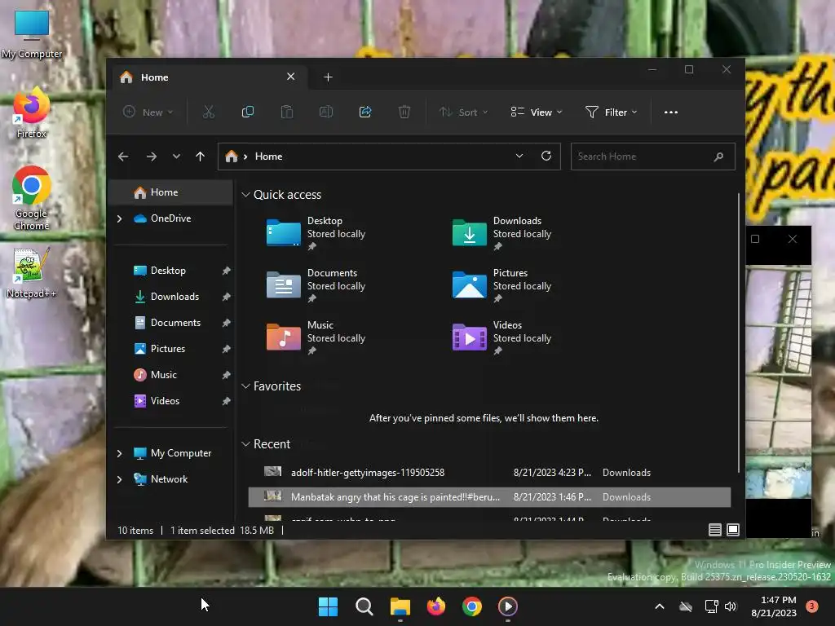Screen dimensions: 835x626
Task: Close the Home tab
Action: (291, 77)
